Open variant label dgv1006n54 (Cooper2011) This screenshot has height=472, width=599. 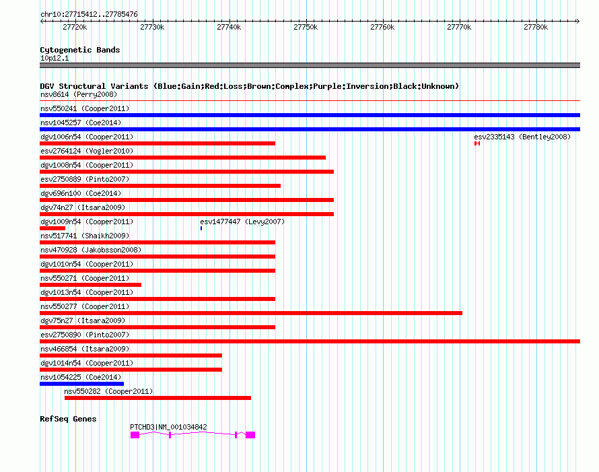[87, 137]
